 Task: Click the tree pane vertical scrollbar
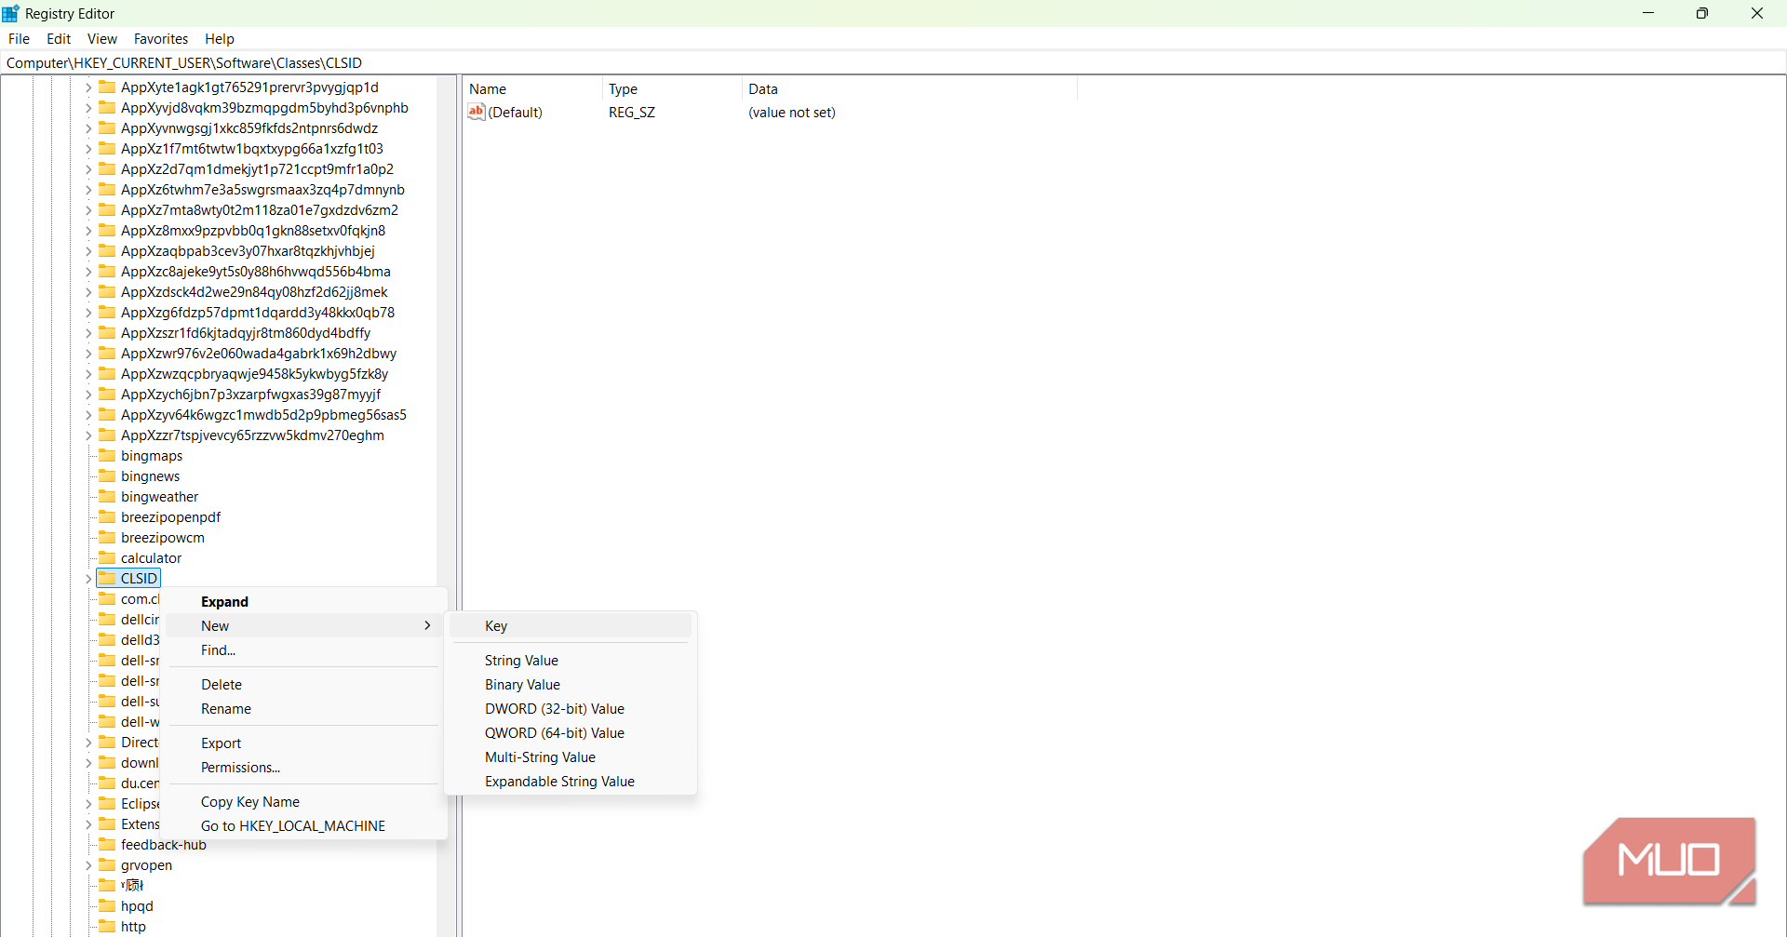tap(446, 506)
